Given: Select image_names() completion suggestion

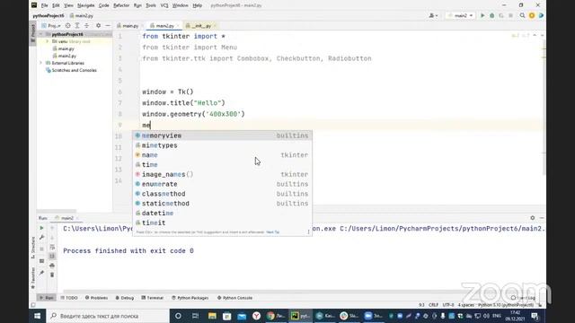Looking at the screenshot, I should (x=222, y=174).
